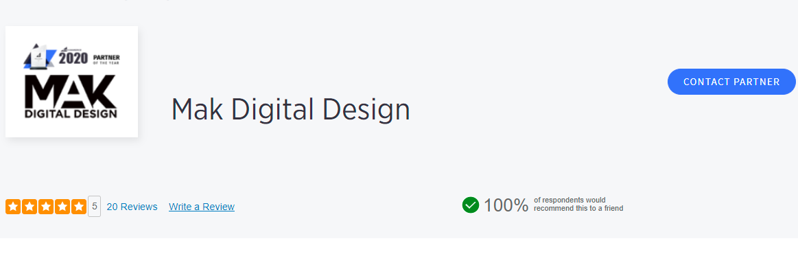Viewport: 798px width, 276px height.
Task: Click the Digital Design text in logo
Action: 71,113
